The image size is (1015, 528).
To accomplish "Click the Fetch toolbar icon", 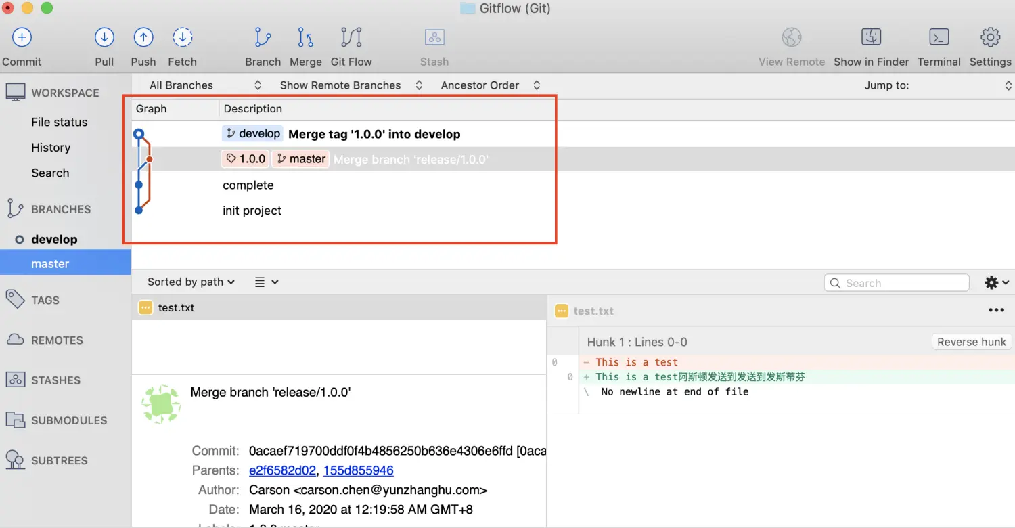I will pyautogui.click(x=182, y=38).
